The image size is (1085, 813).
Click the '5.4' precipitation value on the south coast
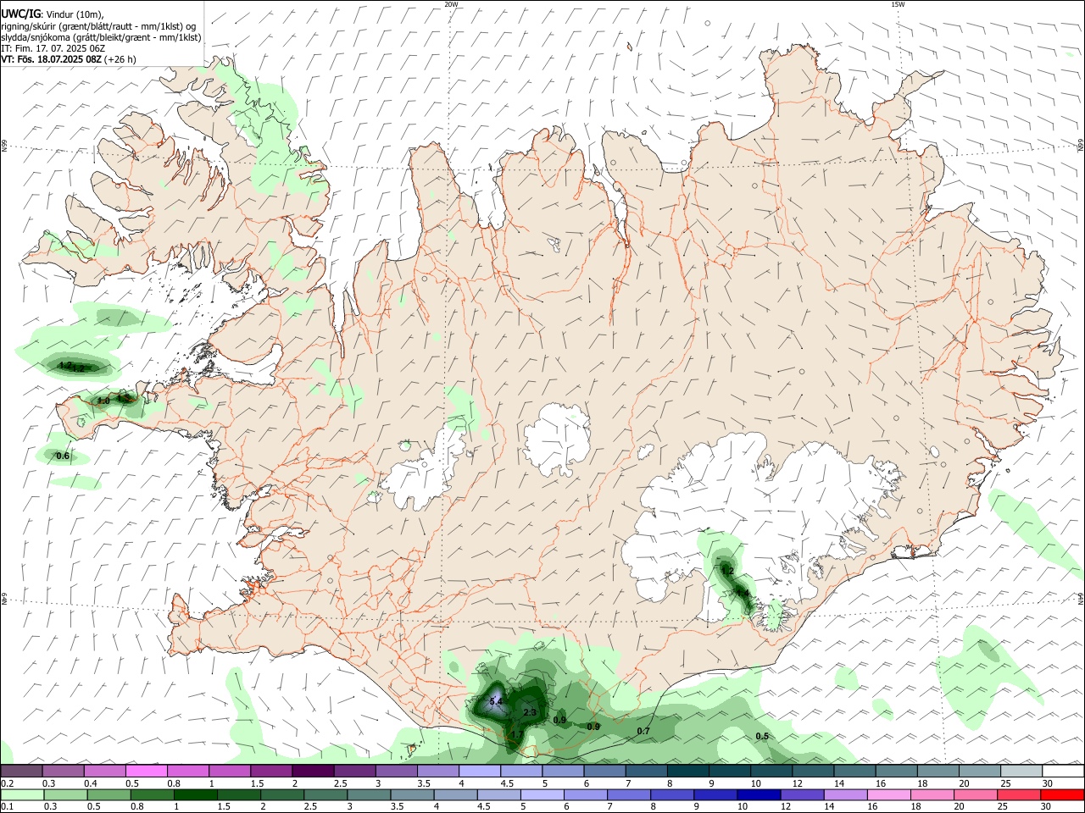496,702
